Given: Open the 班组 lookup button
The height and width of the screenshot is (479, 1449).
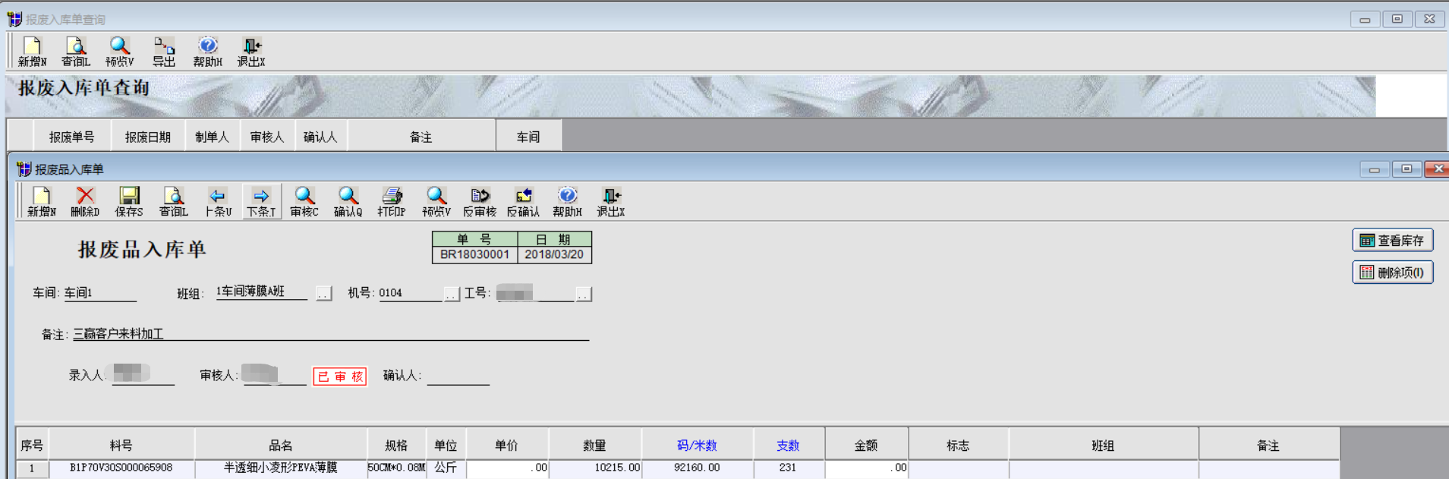Looking at the screenshot, I should (x=324, y=294).
